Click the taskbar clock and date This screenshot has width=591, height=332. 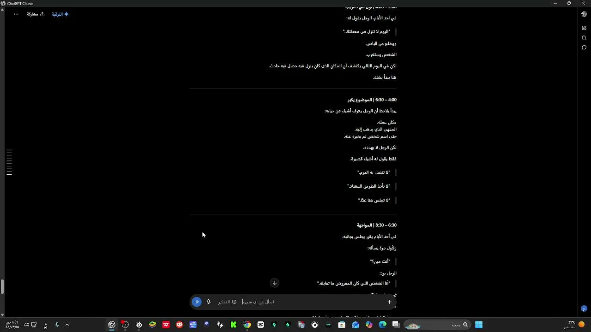12,325
